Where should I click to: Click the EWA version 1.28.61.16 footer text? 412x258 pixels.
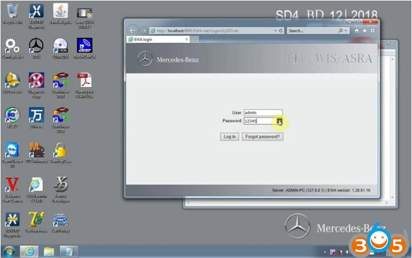pos(349,190)
